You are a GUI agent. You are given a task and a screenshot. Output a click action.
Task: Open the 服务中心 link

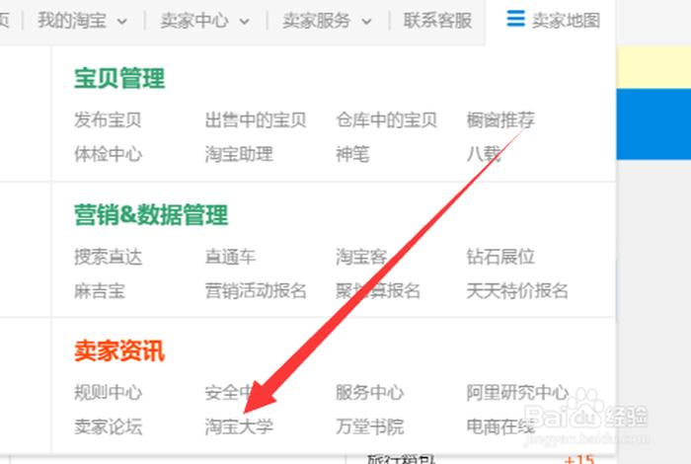[x=370, y=392]
